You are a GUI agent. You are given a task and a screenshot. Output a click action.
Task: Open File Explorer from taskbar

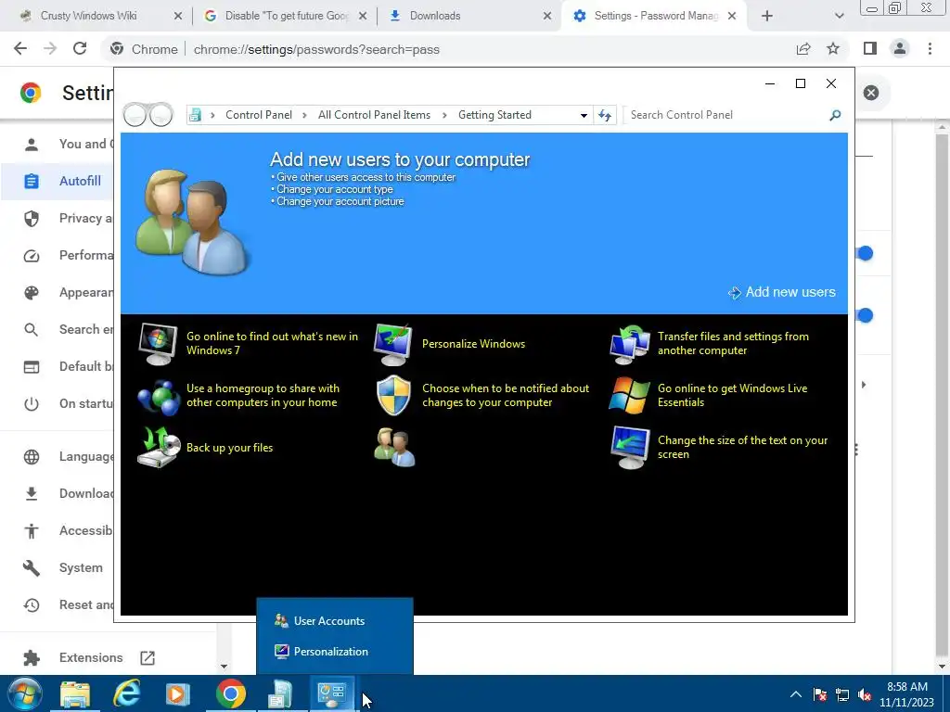coord(75,693)
